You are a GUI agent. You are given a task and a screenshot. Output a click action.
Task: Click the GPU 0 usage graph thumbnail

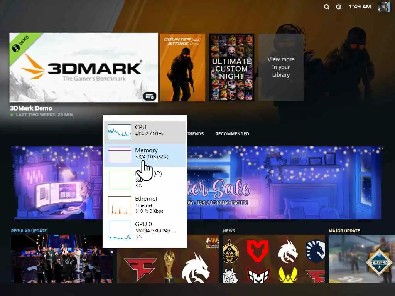pos(120,230)
